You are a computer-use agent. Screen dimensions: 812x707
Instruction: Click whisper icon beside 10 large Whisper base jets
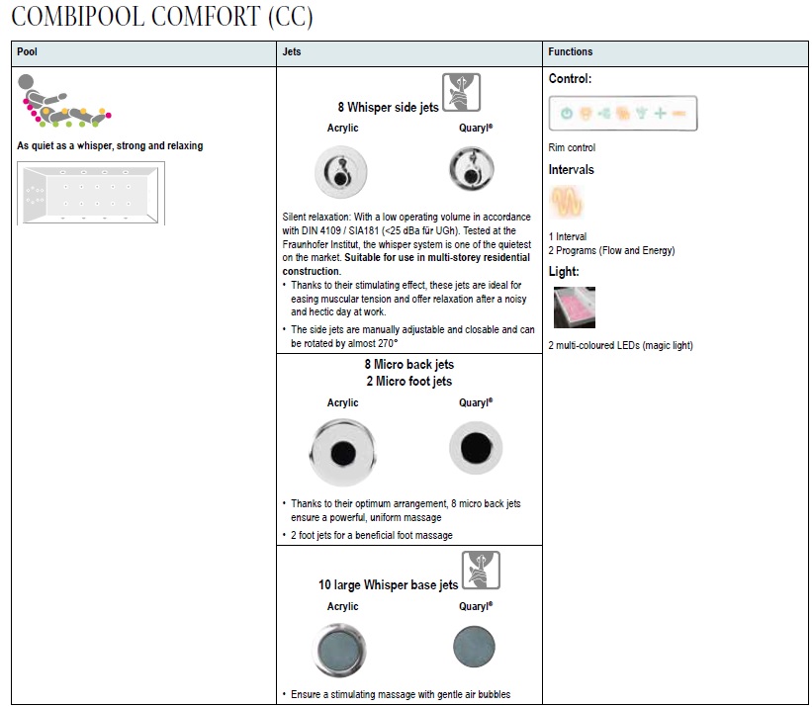[481, 571]
